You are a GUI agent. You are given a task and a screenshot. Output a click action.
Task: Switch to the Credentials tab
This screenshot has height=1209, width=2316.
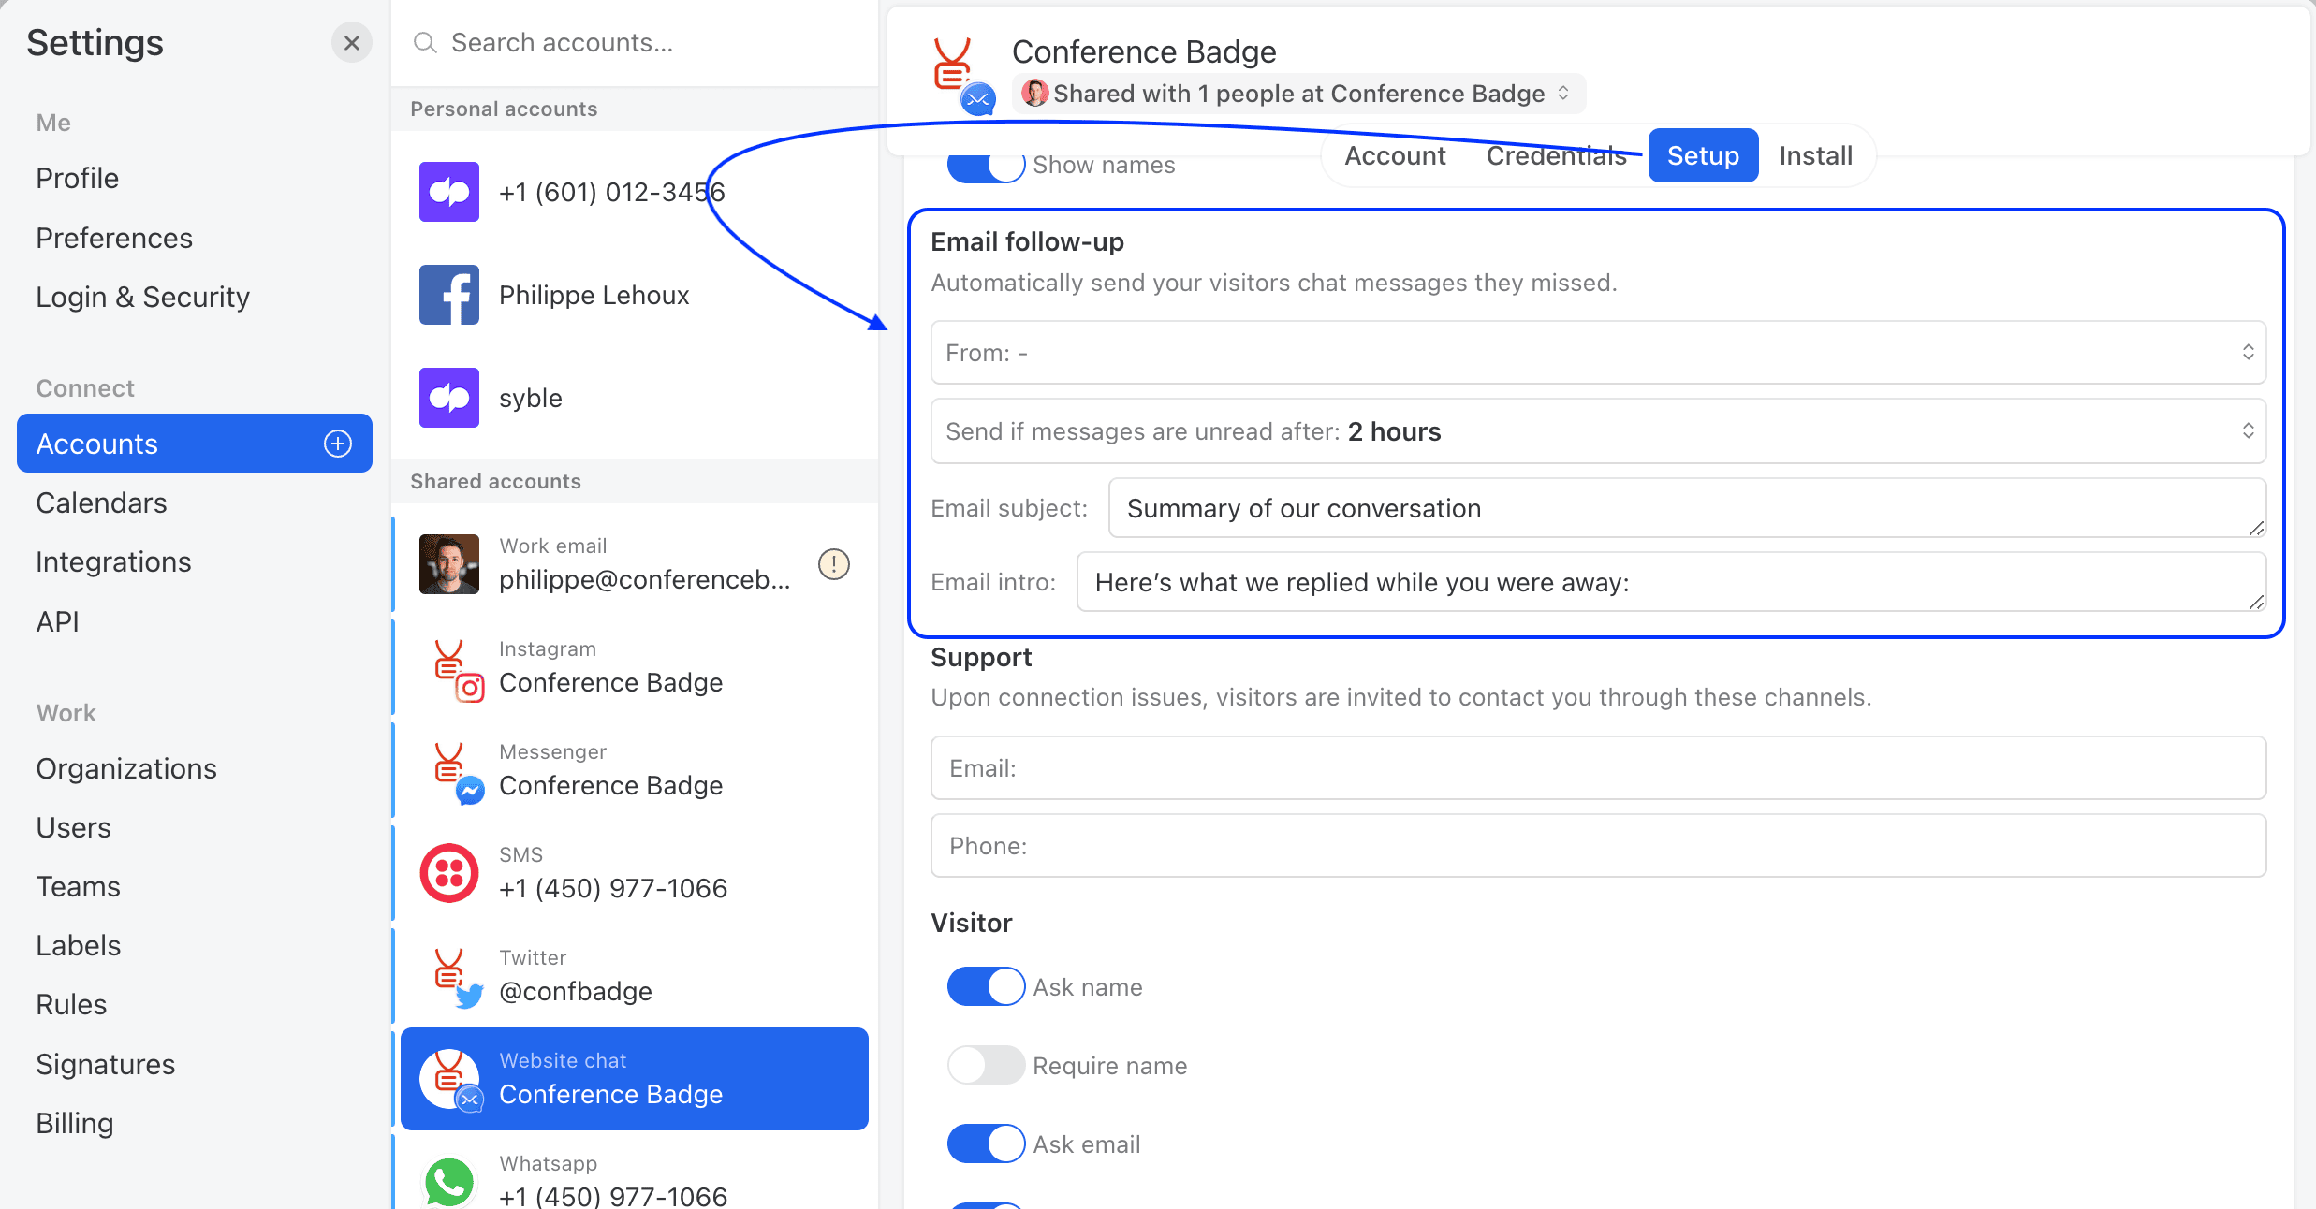point(1556,155)
